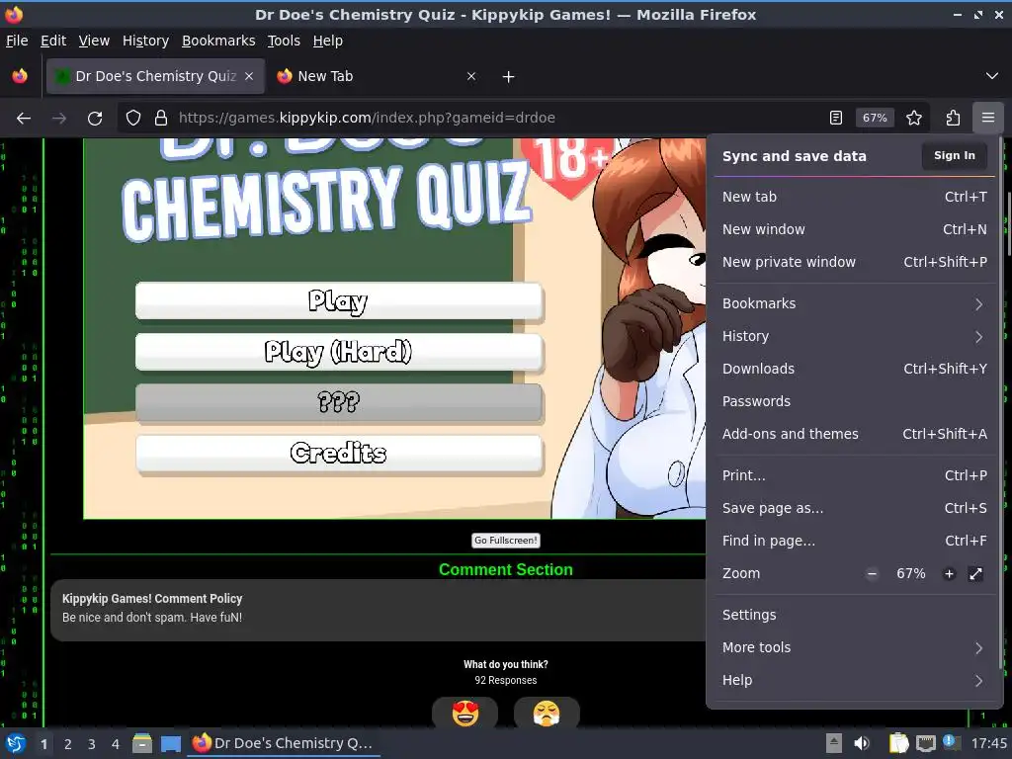Open a New private window

[853, 262]
